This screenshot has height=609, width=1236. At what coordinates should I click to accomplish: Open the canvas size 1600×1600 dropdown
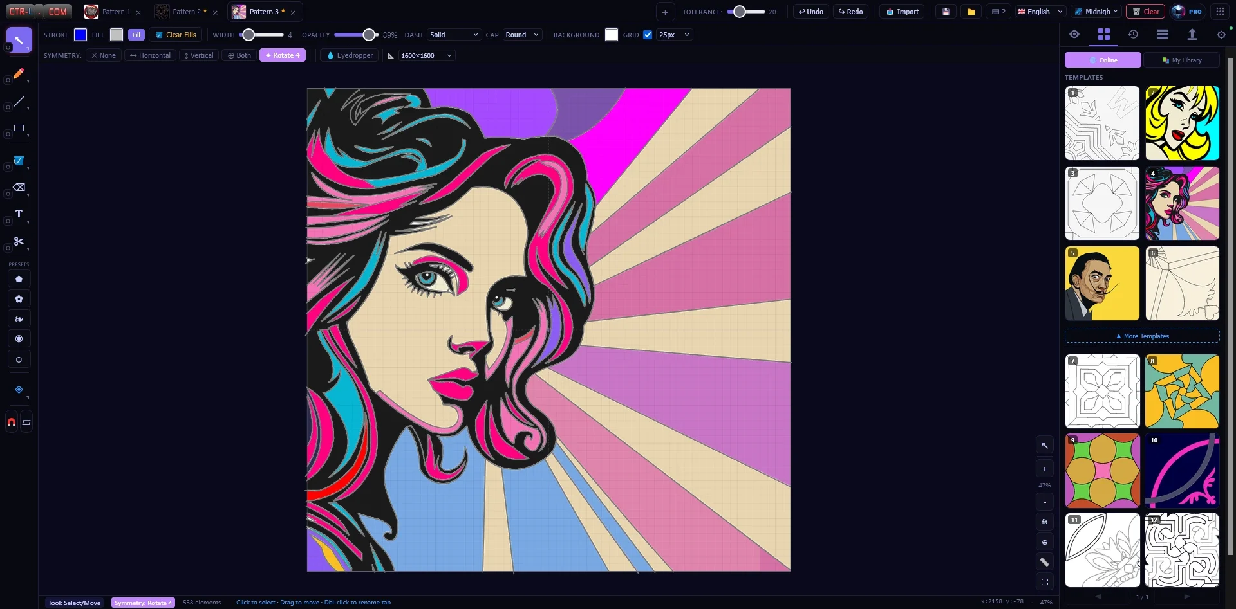point(426,55)
